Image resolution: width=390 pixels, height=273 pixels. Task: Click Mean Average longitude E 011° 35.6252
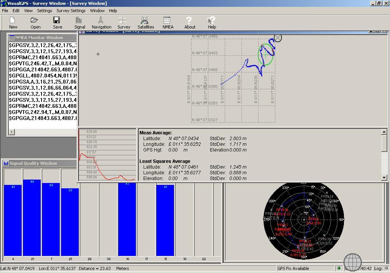click(185, 144)
